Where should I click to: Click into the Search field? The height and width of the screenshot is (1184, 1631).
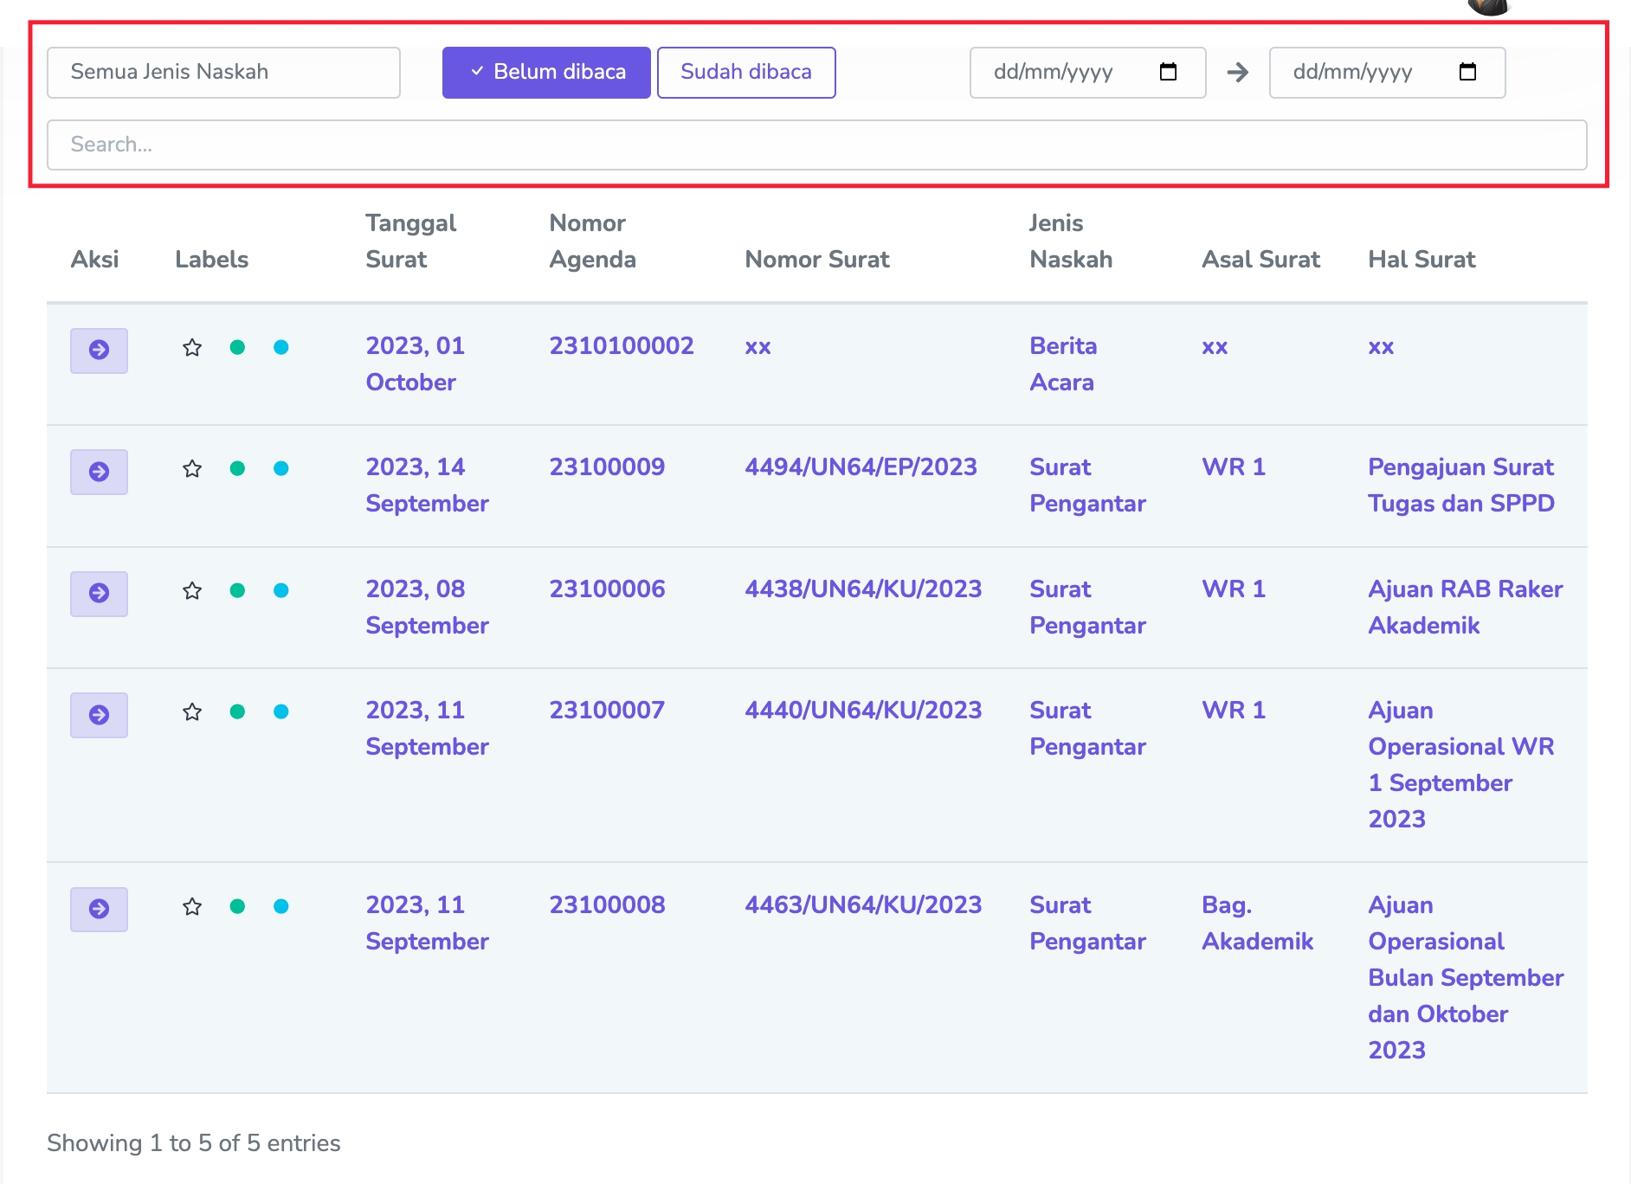click(816, 145)
